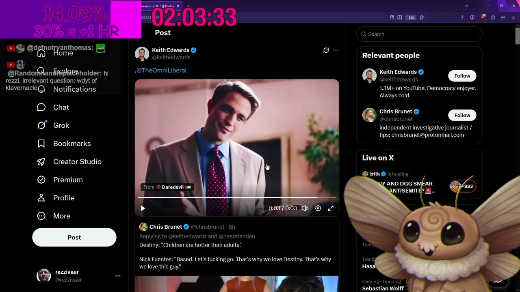Click the 8h timestamp on Chris Brunet's reply

point(232,227)
